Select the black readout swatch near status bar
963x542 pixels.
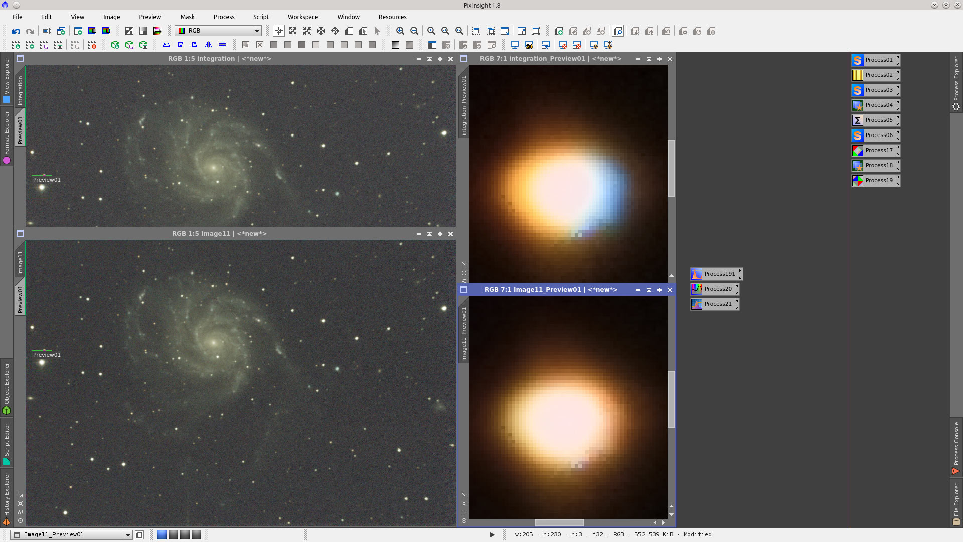pyautogui.click(x=174, y=534)
